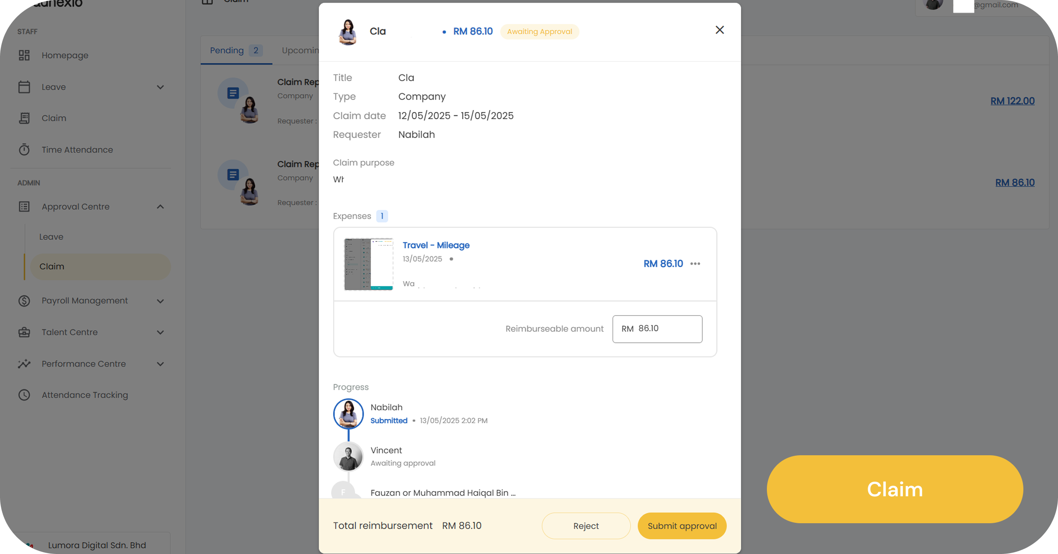Viewport: 1058px width, 554px height.
Task: Open the Travel - Mileage three-dot menu
Action: click(x=695, y=264)
